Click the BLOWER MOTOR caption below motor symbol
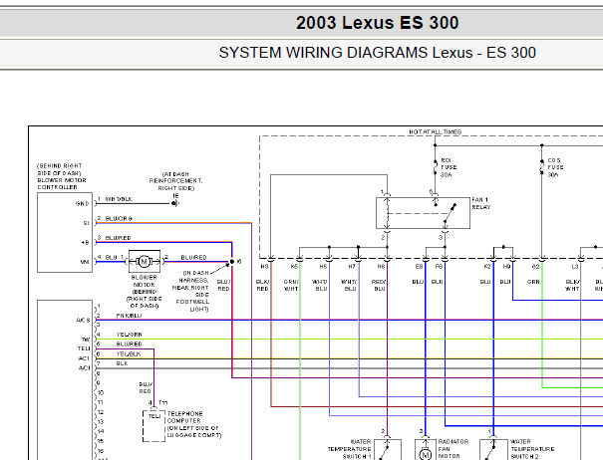Image resolution: width=603 pixels, height=460 pixels. [145, 292]
